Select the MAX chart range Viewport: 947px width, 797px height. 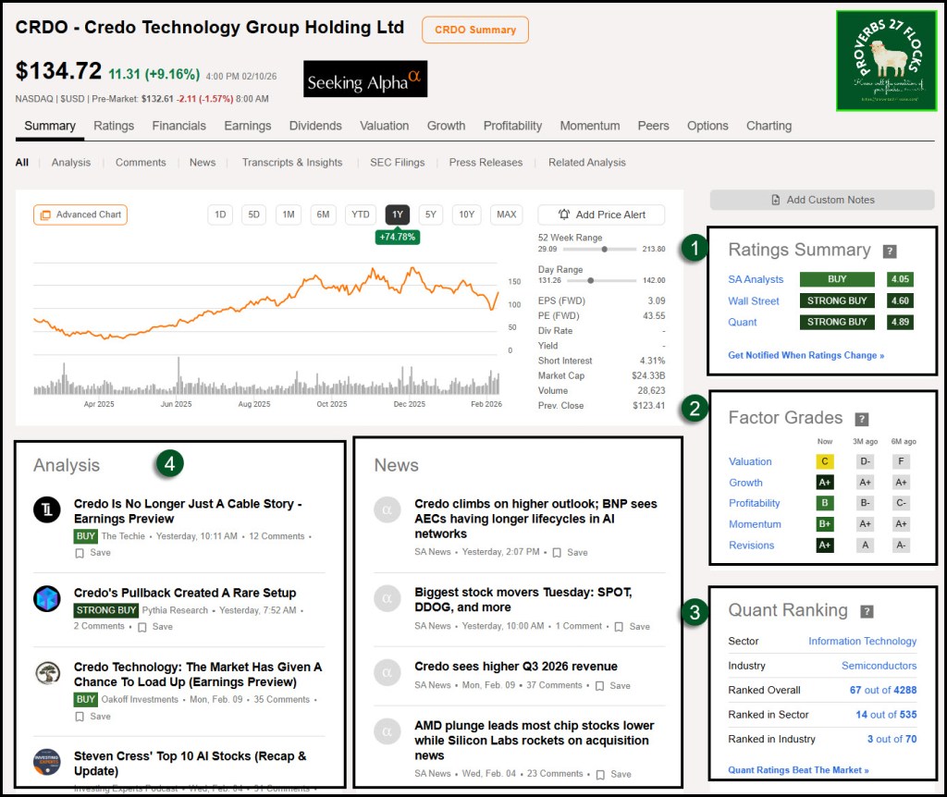[x=506, y=215]
